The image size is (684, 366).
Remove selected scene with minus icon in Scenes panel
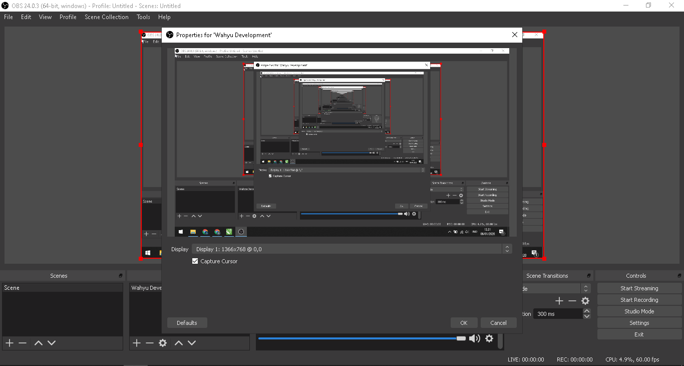(x=23, y=343)
